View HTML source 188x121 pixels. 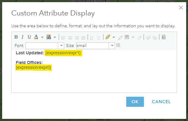pos(164,37)
